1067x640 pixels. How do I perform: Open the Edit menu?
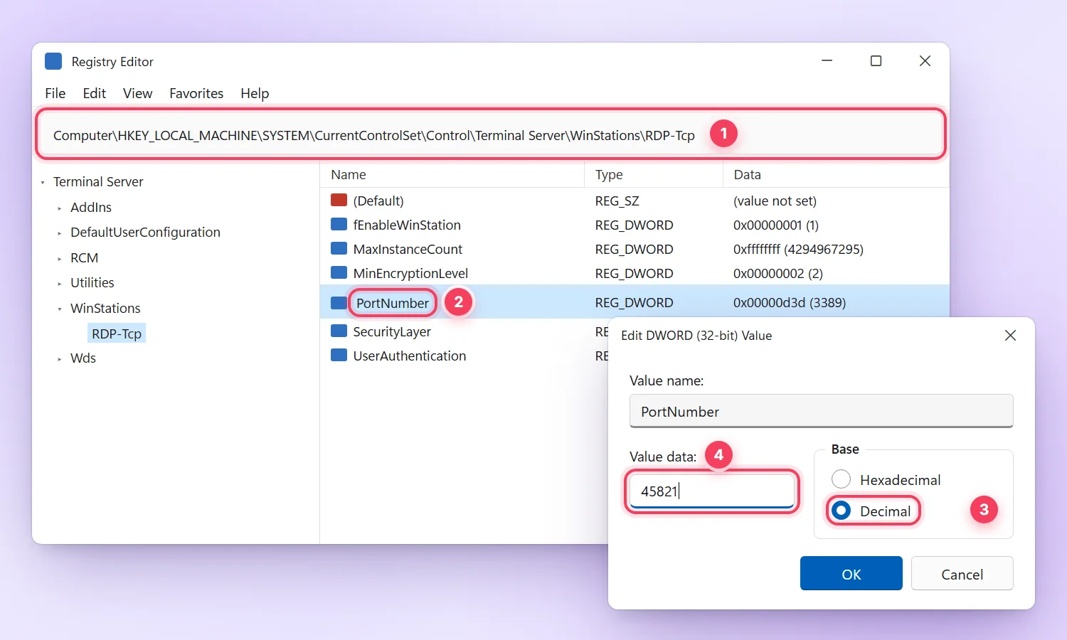coord(94,93)
